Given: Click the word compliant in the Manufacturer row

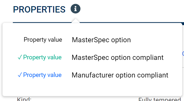Looking at the screenshot, I should click(x=153, y=75).
